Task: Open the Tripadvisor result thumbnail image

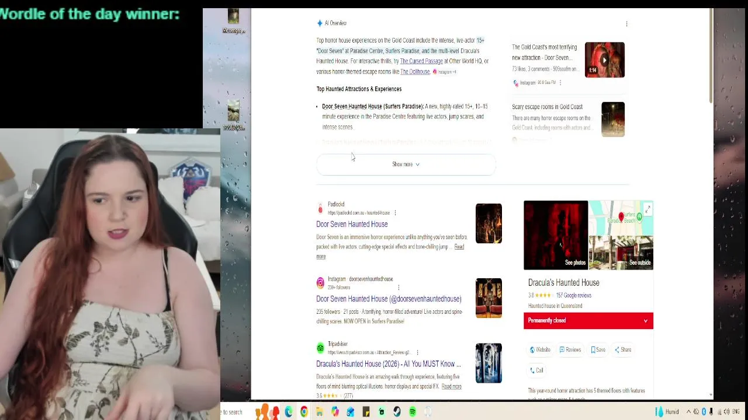Action: [x=489, y=363]
